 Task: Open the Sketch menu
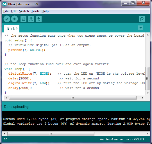tap(24, 11)
